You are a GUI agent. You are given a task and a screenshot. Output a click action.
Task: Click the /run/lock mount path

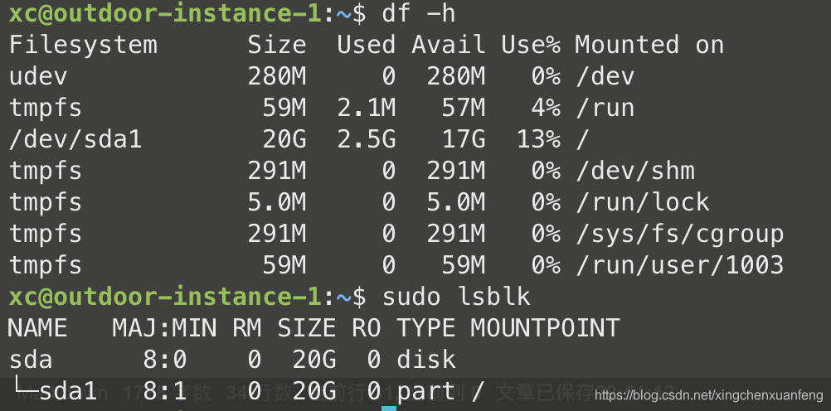pos(642,202)
